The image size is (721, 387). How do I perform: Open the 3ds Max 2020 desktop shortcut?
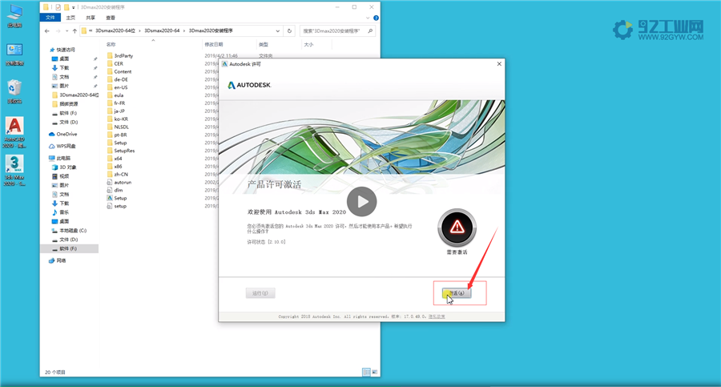tap(14, 170)
